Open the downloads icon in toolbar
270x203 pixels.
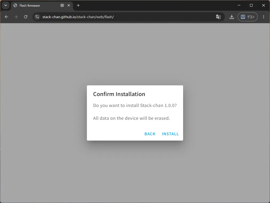[x=232, y=17]
